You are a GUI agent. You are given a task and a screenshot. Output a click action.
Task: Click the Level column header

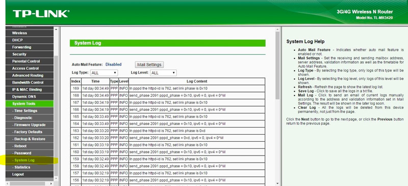pyautogui.click(x=123, y=81)
